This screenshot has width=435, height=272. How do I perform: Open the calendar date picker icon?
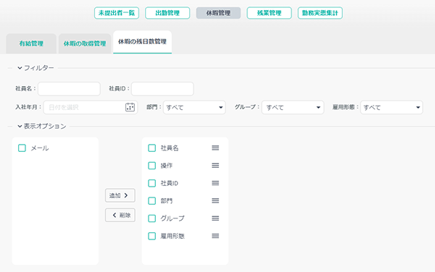(x=130, y=107)
